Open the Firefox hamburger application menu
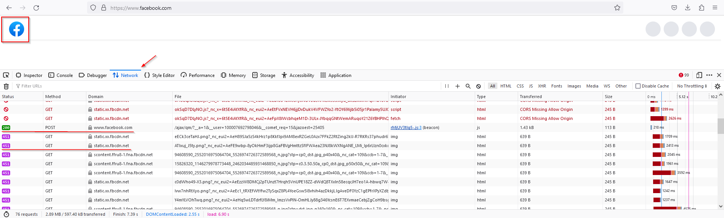Viewport: 724px width, 218px height. point(715,8)
